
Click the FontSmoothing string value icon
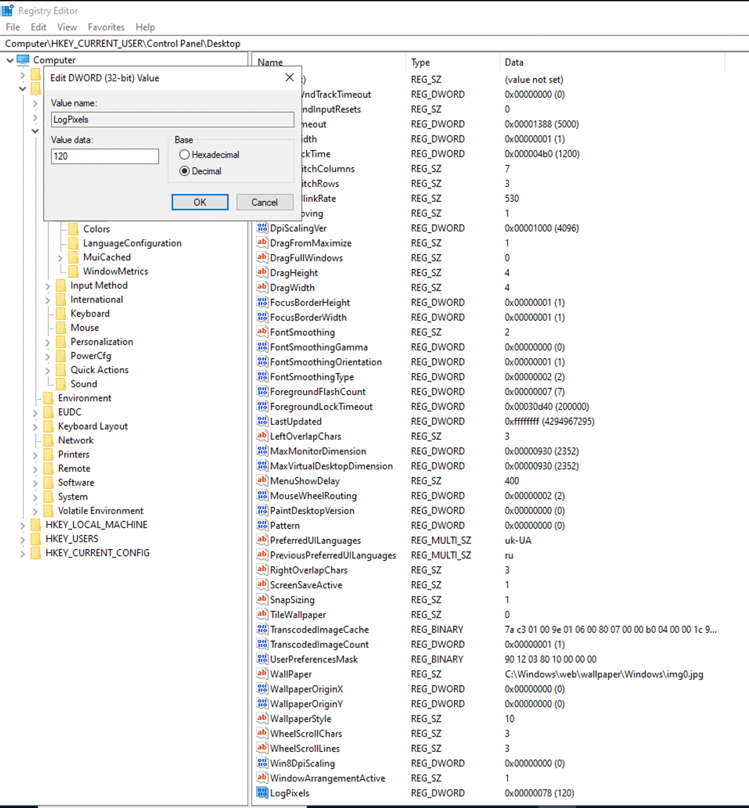coord(263,332)
